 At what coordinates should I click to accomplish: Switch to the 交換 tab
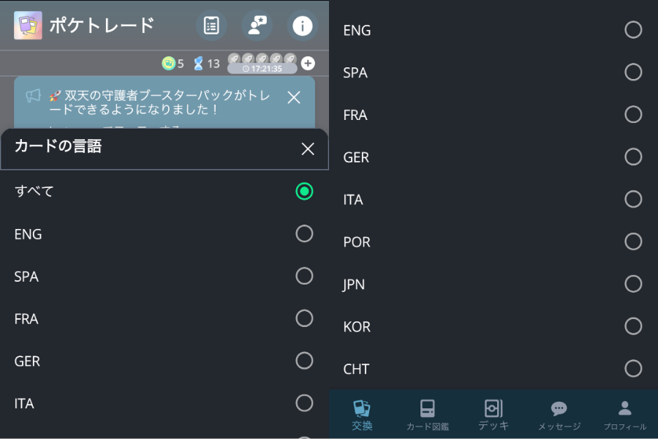pyautogui.click(x=362, y=415)
